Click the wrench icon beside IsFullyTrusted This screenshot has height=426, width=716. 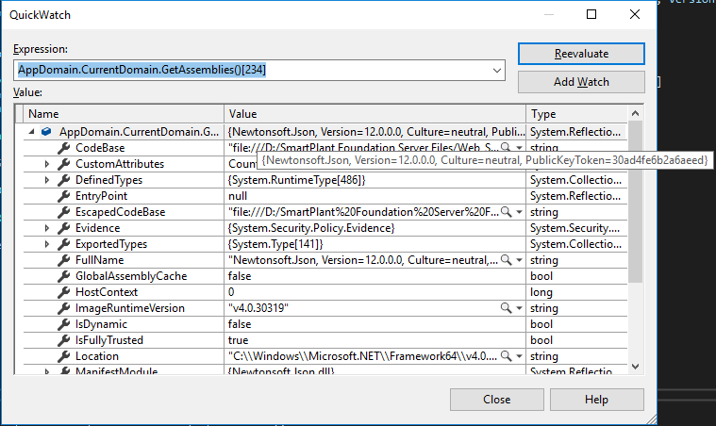tap(64, 340)
